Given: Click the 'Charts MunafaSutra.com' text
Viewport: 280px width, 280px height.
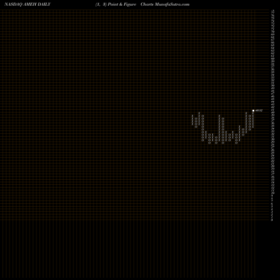Looking at the screenshot, I should click(x=165, y=4).
